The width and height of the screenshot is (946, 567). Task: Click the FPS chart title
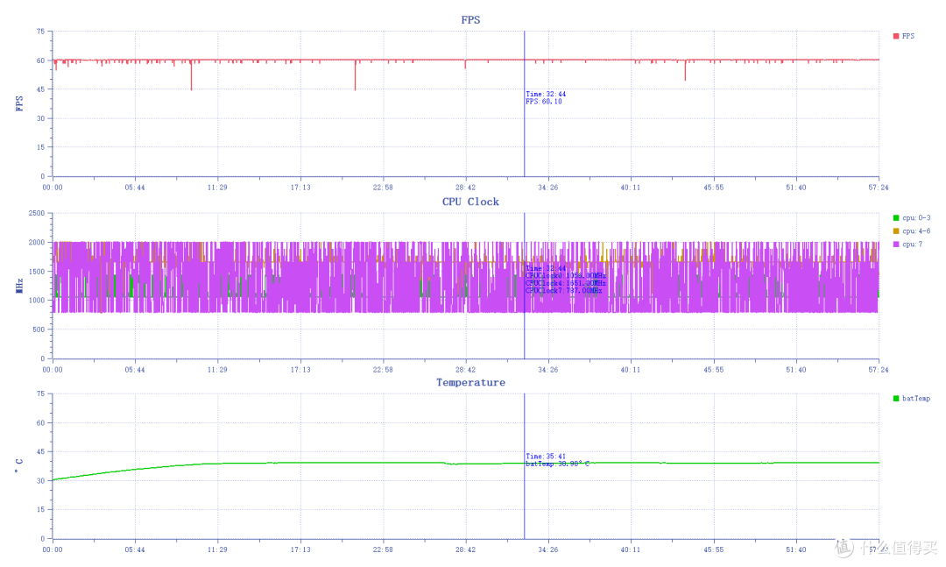tap(470, 20)
